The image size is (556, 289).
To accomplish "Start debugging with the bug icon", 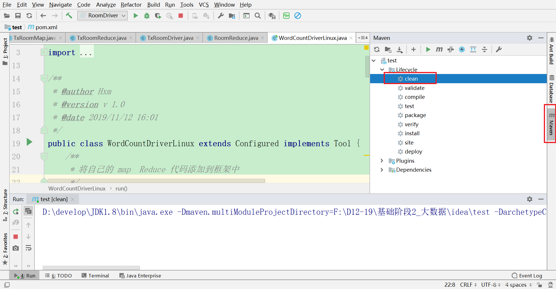I will point(147,16).
